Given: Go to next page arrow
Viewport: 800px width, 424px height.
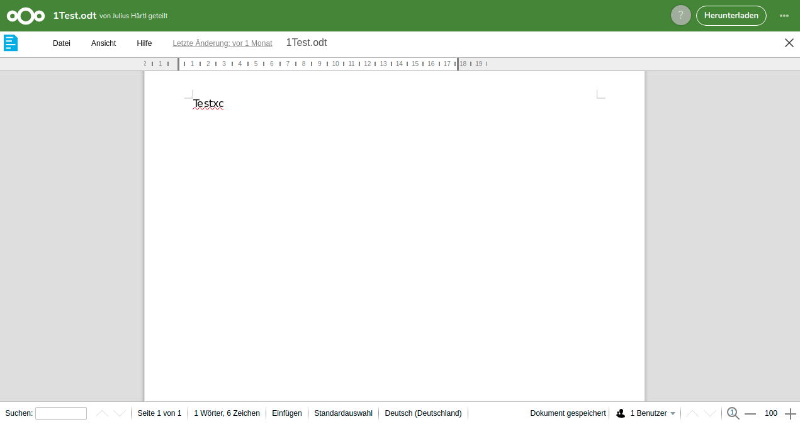Looking at the screenshot, I should pos(710,413).
